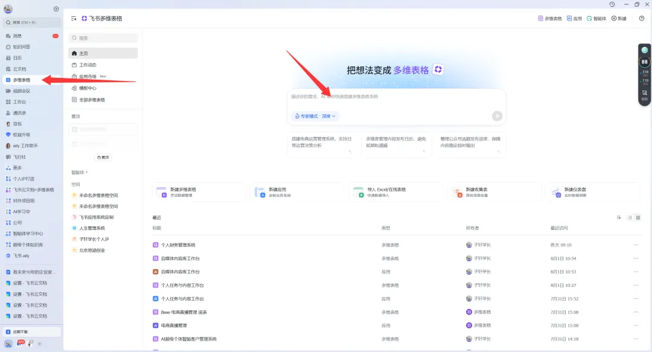Choose the 整理公众号选题发布进度 suggestion card
This screenshot has width=652, height=352.
[x=471, y=144]
